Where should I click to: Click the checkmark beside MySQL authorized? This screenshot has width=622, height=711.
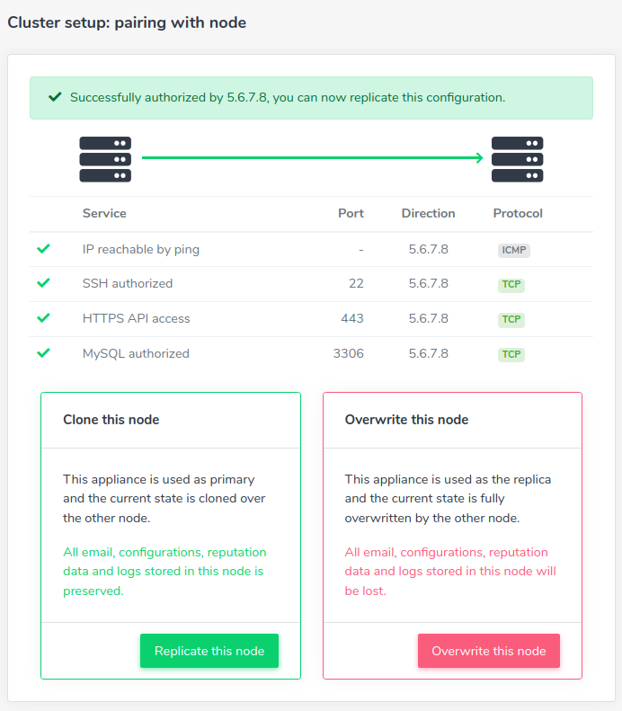tap(43, 353)
